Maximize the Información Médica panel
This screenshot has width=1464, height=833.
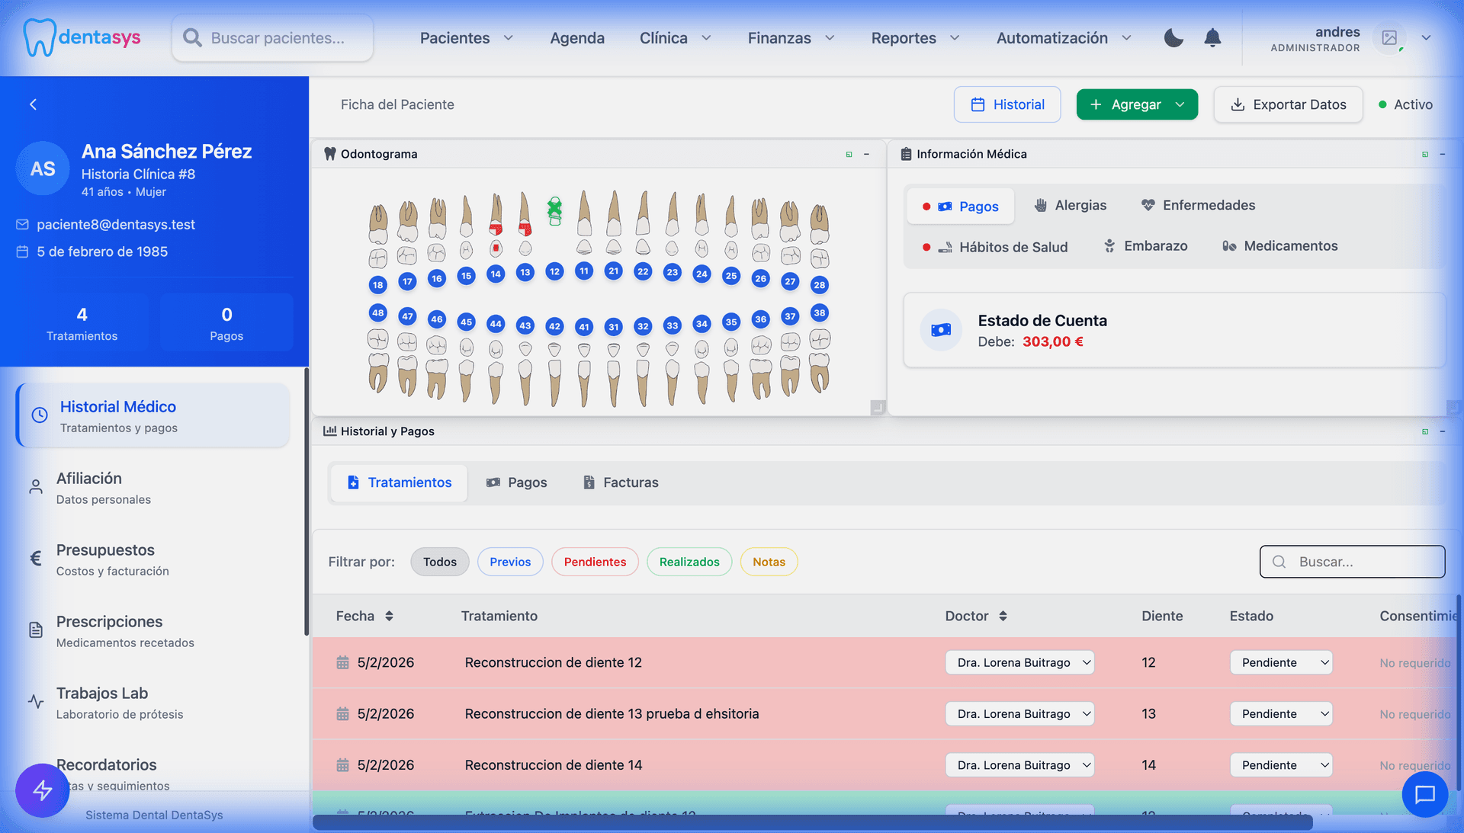1424,154
